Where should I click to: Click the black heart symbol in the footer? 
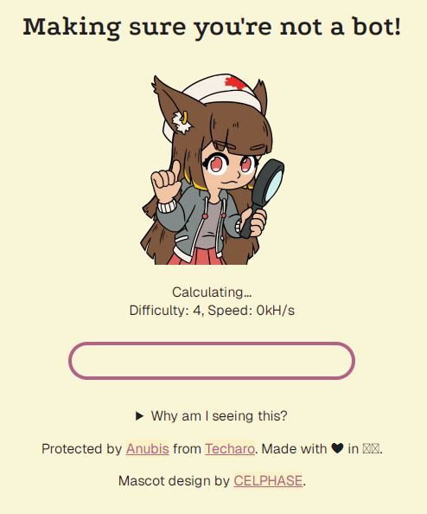[337, 448]
